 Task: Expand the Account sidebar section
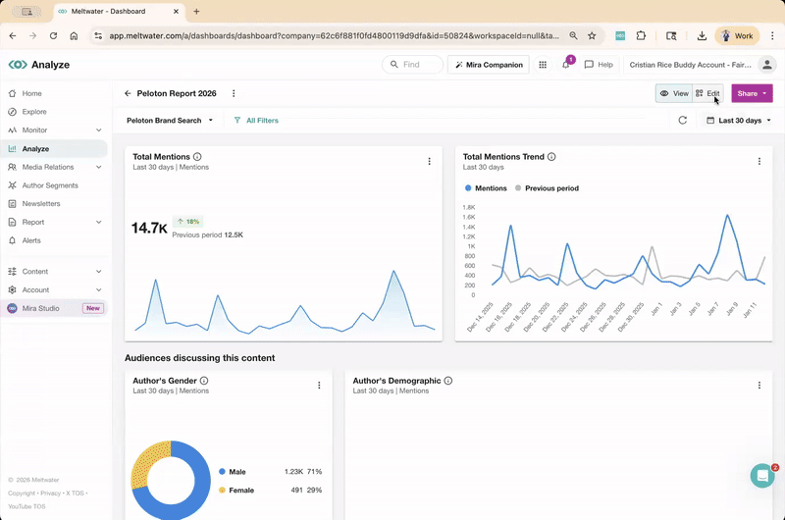point(99,290)
